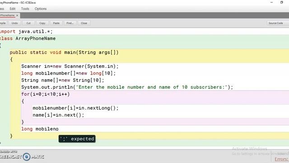Close the ArrayPhoneName tab
289x163 pixels.
(17, 15)
